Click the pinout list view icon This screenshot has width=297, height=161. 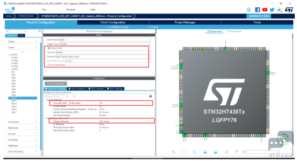(x=236, y=152)
